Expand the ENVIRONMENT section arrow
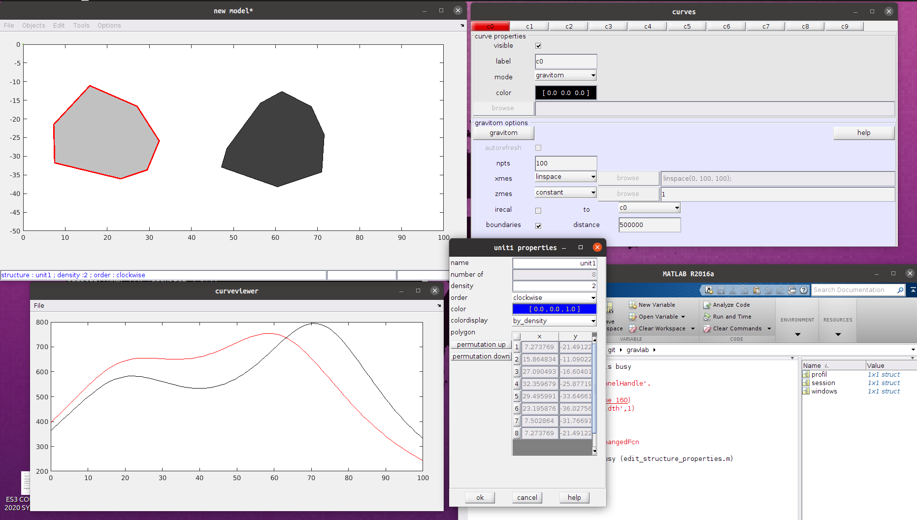 (798, 335)
